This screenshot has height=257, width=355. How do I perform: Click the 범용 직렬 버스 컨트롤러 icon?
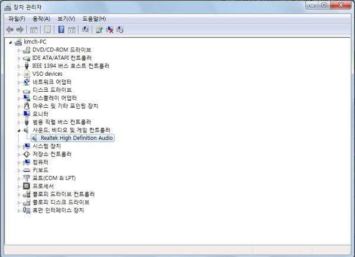pos(27,122)
